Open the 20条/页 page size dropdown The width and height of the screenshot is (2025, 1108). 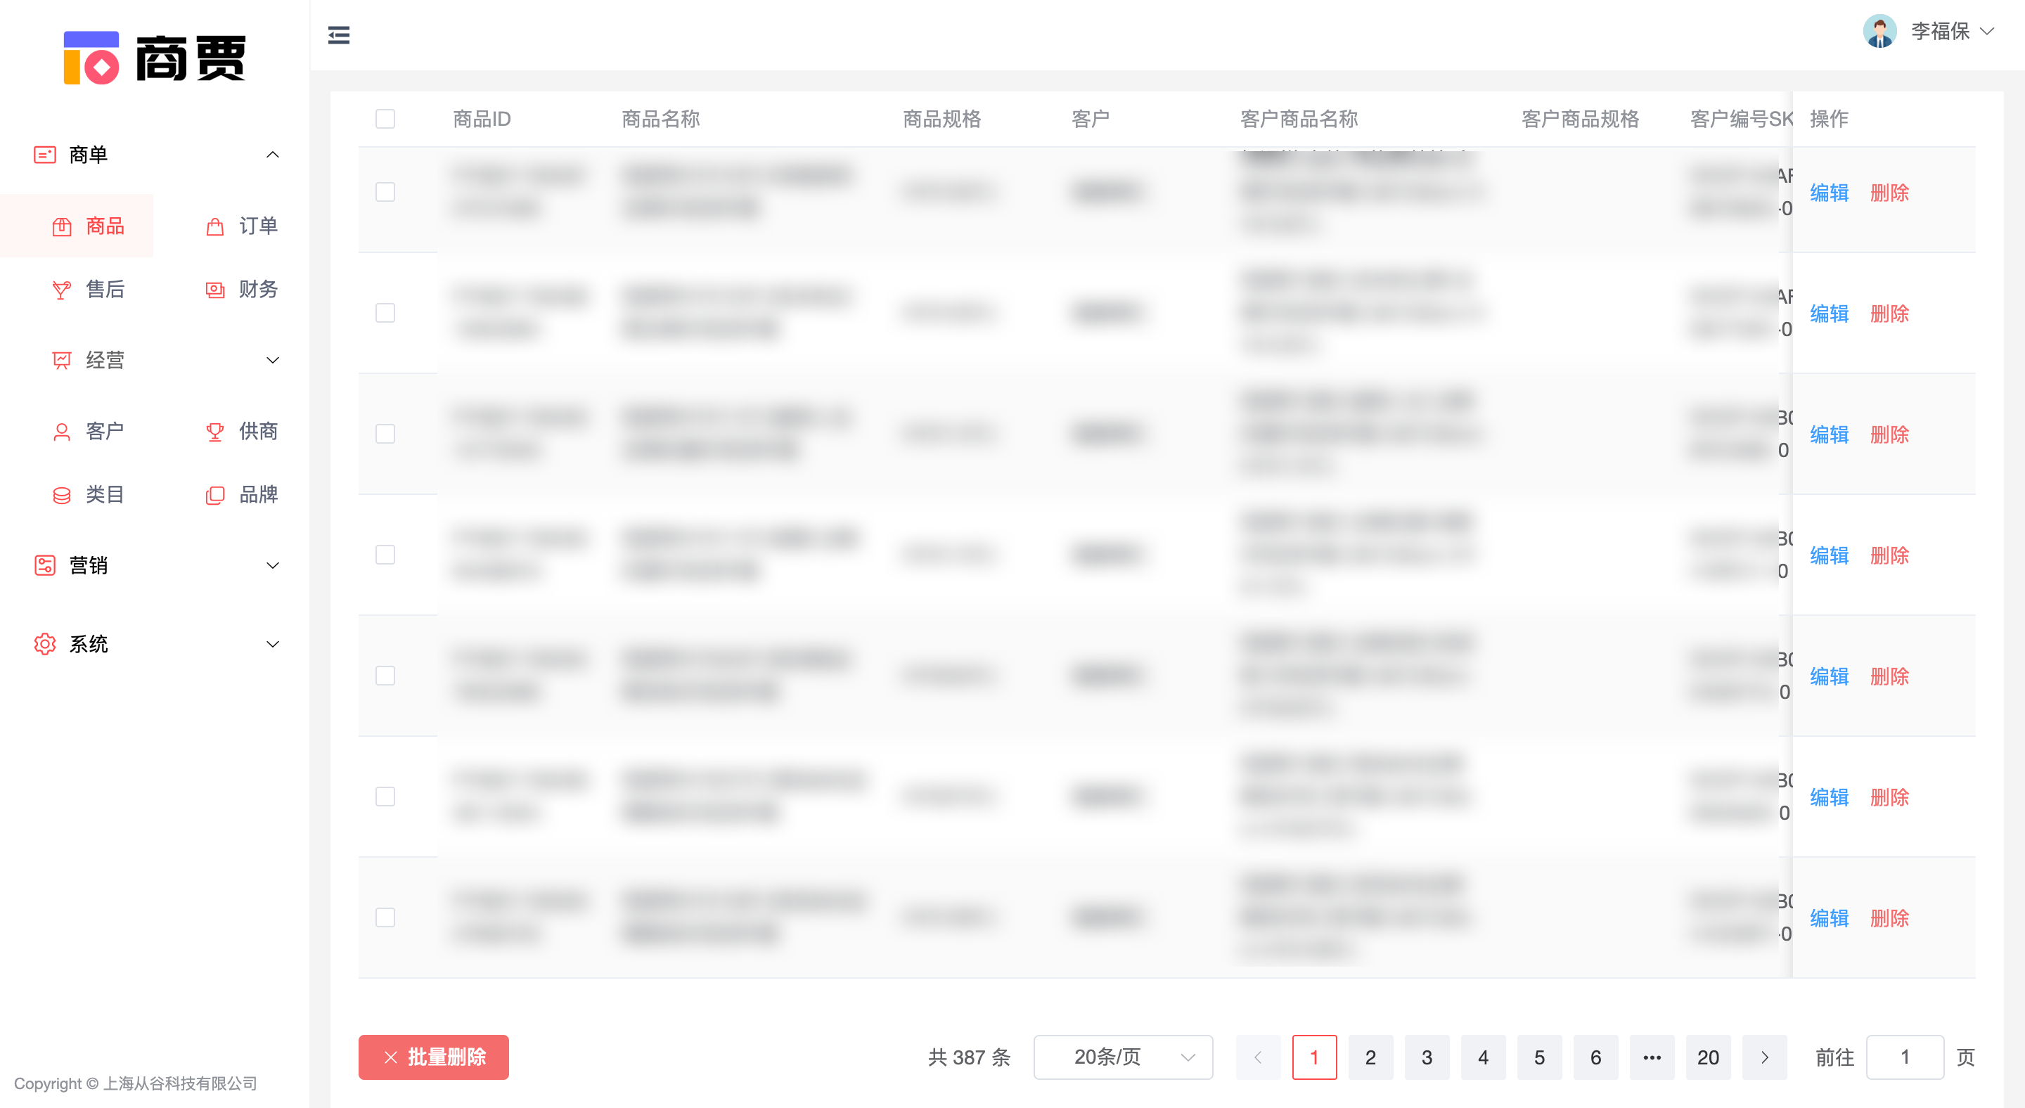[1123, 1057]
